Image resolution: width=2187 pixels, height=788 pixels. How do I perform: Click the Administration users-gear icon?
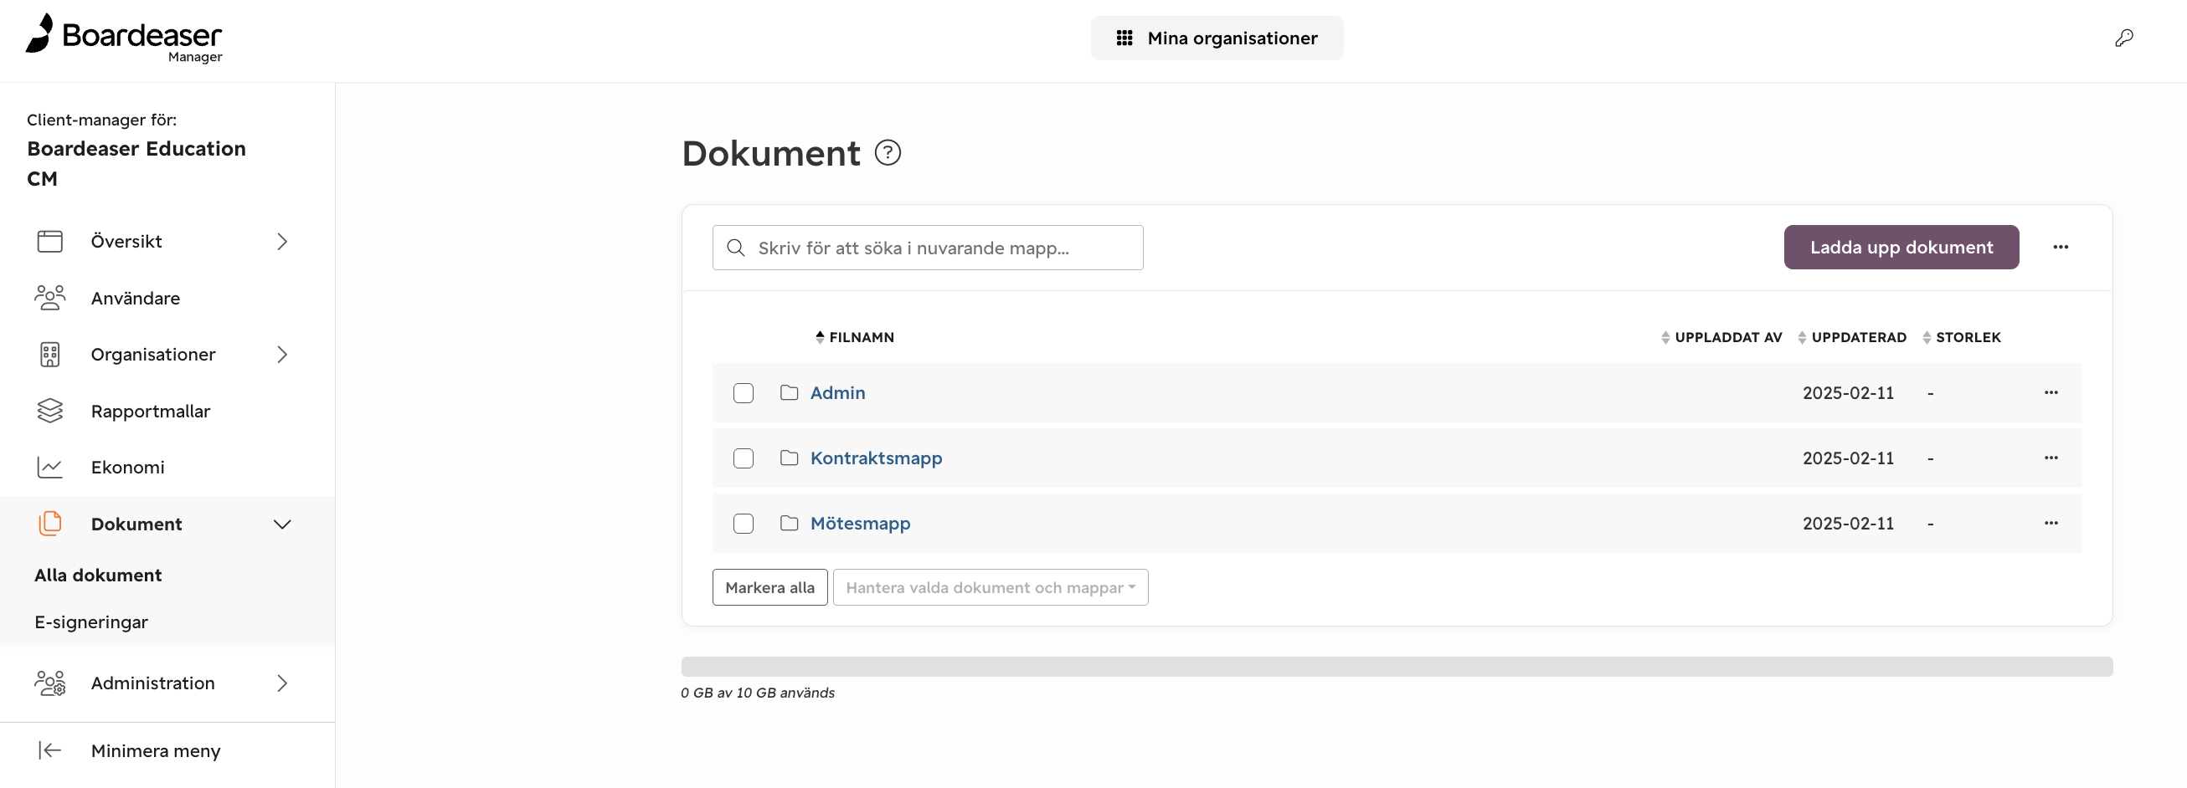(x=50, y=683)
